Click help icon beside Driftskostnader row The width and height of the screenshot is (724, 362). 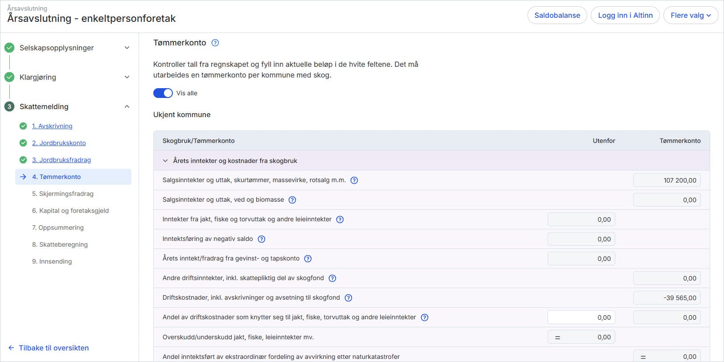(348, 298)
